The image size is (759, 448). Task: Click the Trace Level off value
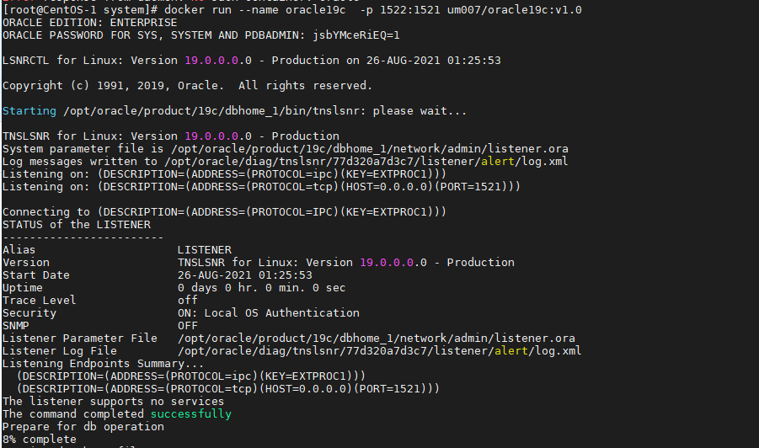point(187,301)
